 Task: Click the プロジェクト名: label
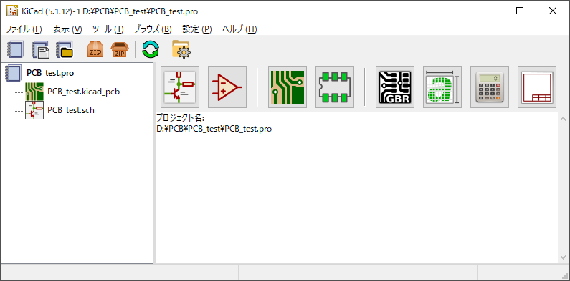click(x=180, y=118)
